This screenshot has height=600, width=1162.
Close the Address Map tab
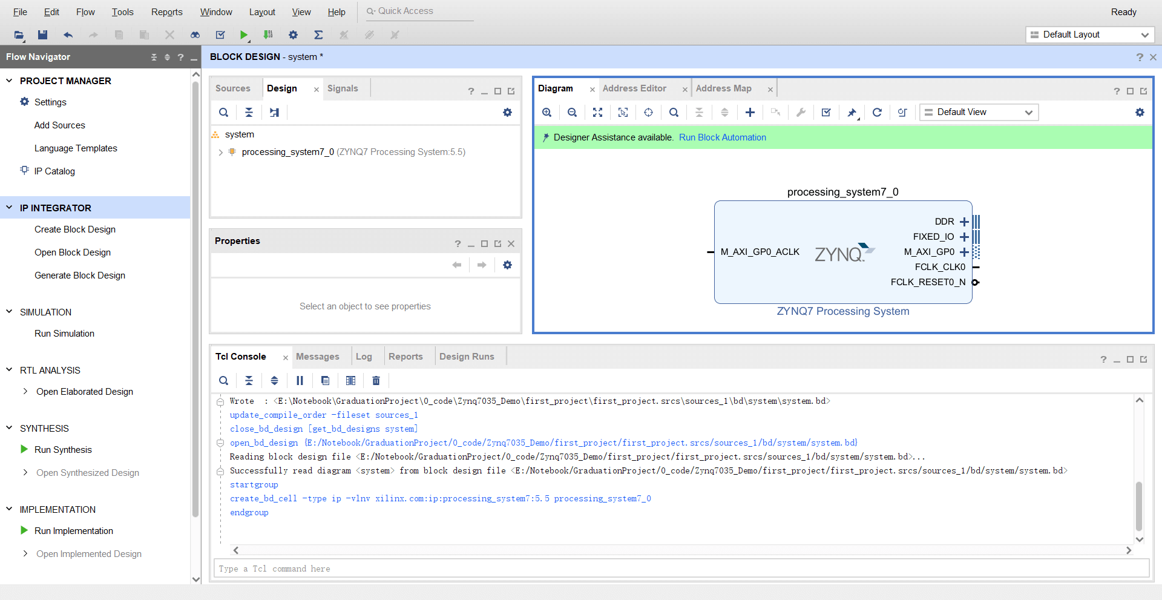click(770, 90)
